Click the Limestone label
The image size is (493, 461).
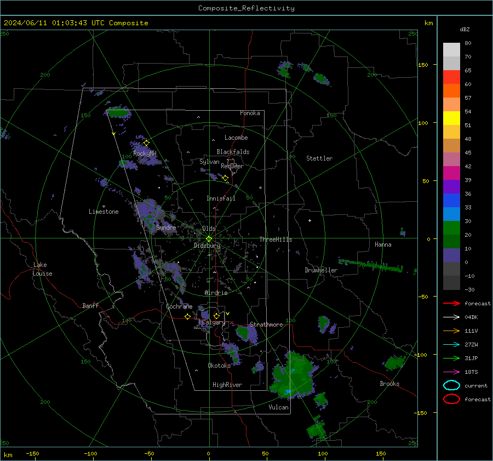click(104, 212)
